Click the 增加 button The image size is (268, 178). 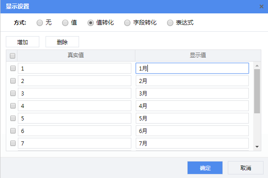(23, 42)
